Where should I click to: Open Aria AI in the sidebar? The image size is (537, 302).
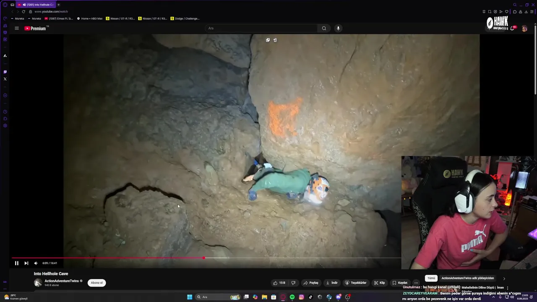(x=5, y=56)
